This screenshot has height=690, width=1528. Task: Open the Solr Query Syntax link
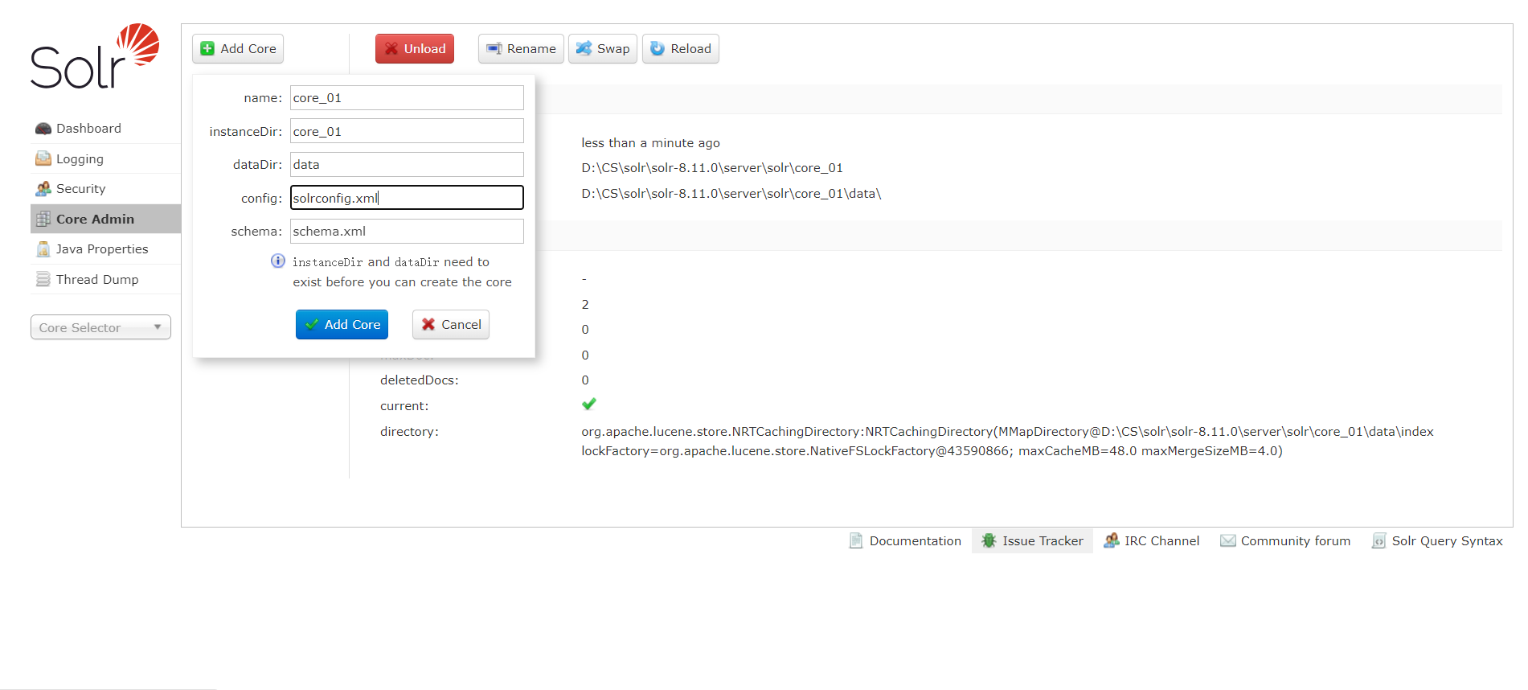coord(1437,540)
